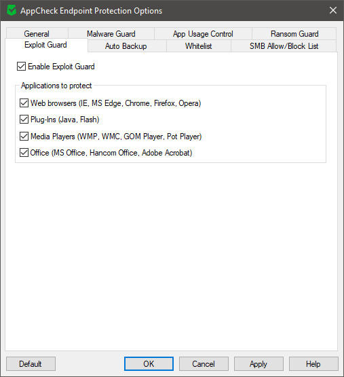Click the Cancel button
The width and height of the screenshot is (344, 377).
click(204, 364)
